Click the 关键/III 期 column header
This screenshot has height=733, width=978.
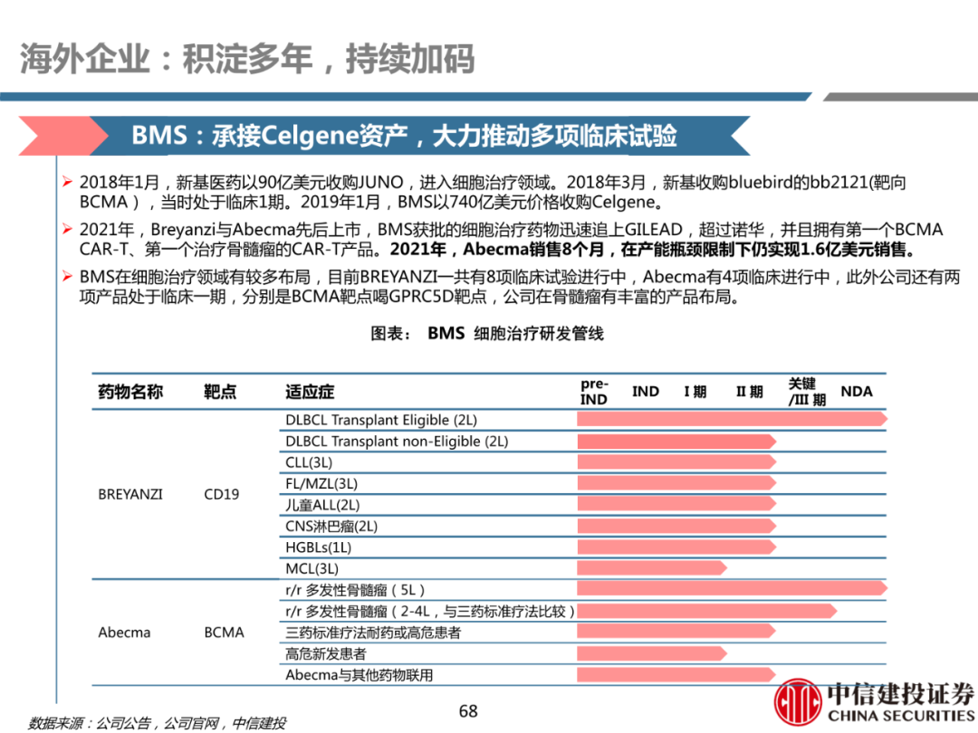[x=807, y=392]
